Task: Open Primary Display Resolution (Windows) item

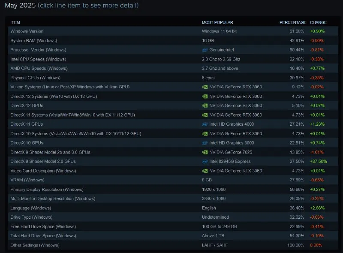Action: click(x=173, y=189)
